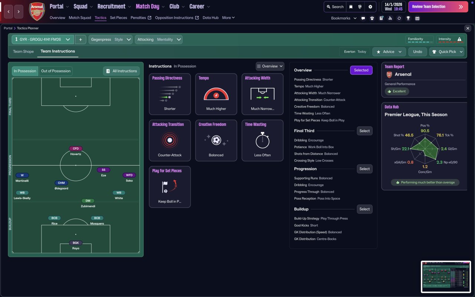Select the BGK role badge above Raya
Image resolution: width=475 pixels, height=297 pixels.
pyautogui.click(x=76, y=243)
